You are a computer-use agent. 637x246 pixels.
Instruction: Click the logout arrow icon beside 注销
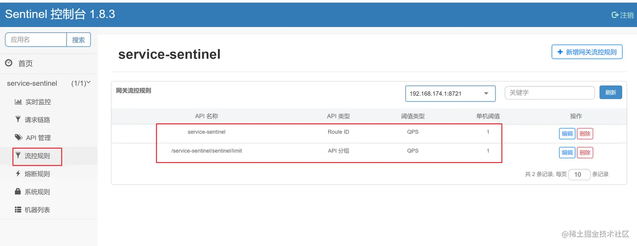click(x=615, y=15)
